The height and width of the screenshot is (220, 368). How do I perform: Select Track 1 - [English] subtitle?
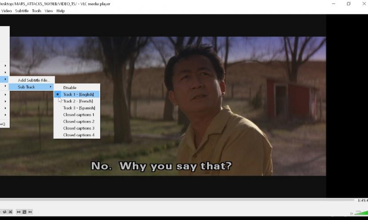click(77, 94)
